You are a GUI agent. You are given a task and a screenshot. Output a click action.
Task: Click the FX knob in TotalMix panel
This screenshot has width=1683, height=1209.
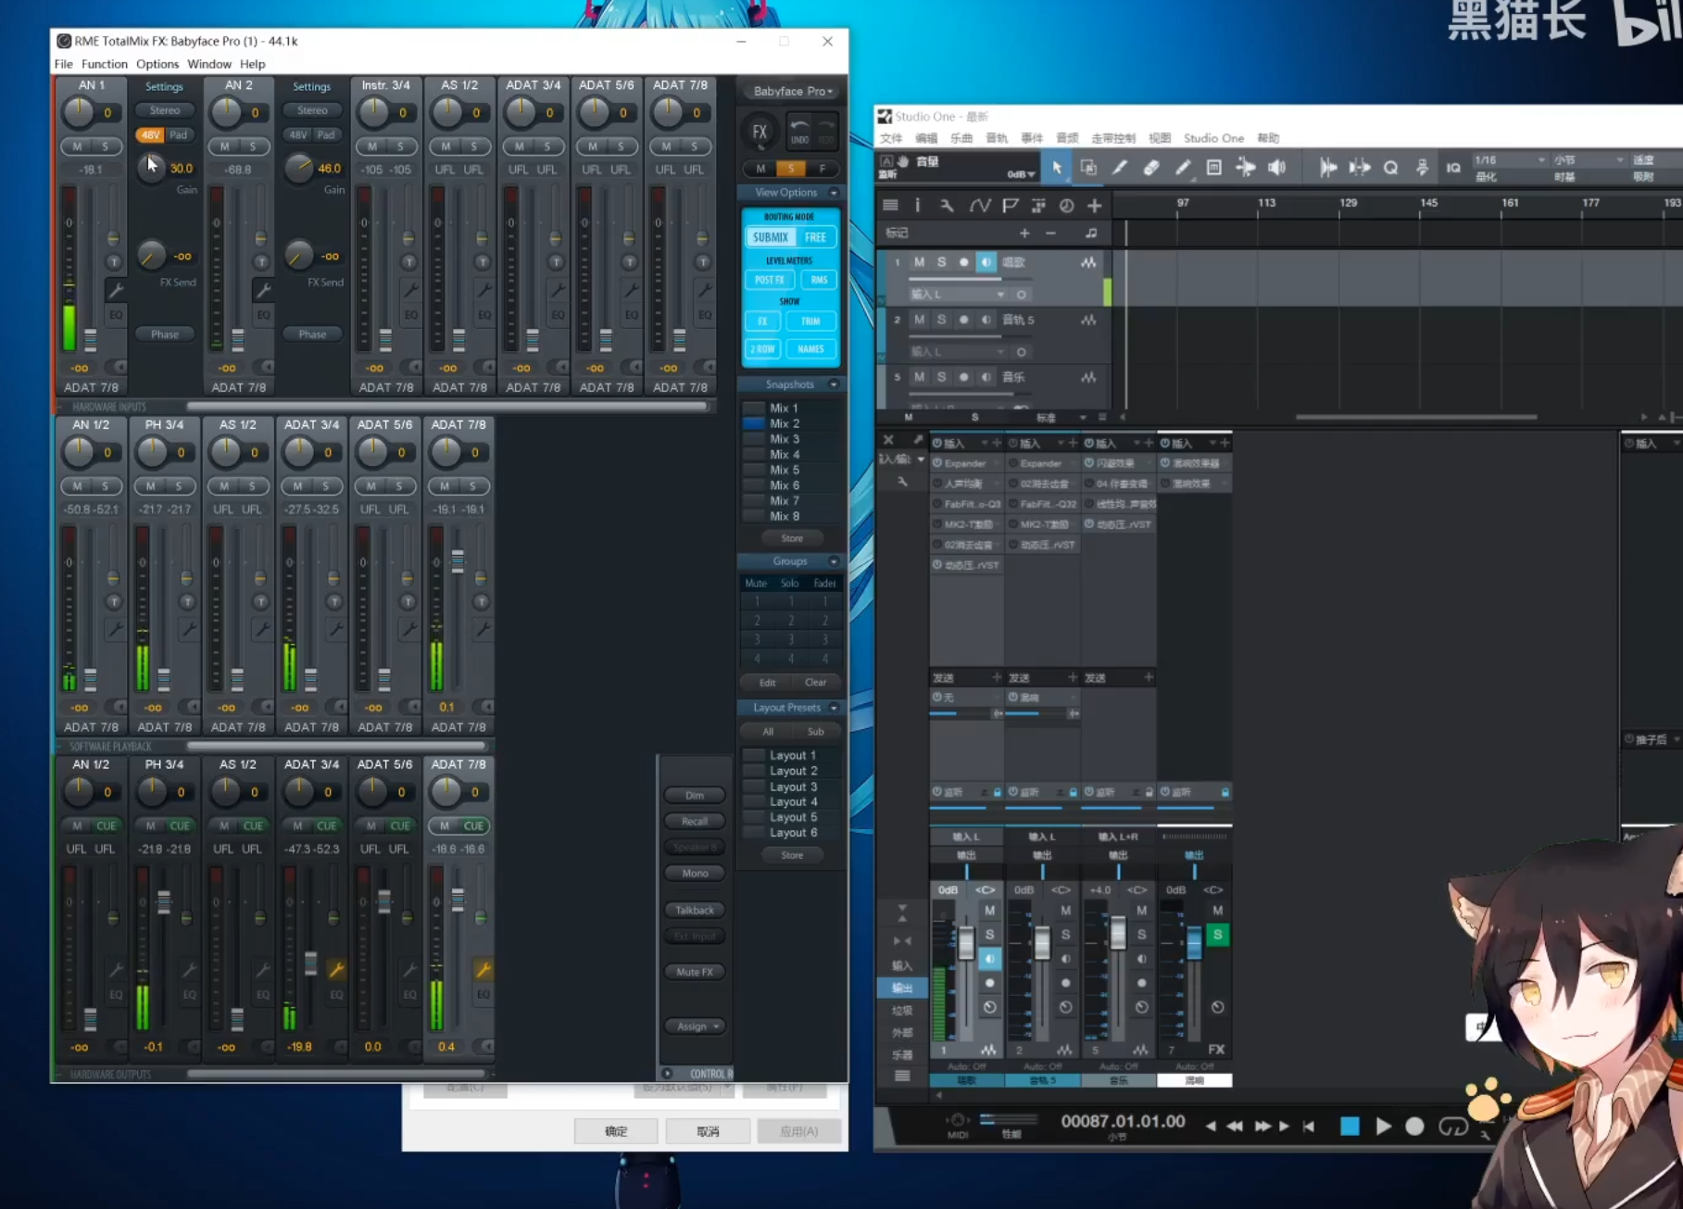[760, 131]
